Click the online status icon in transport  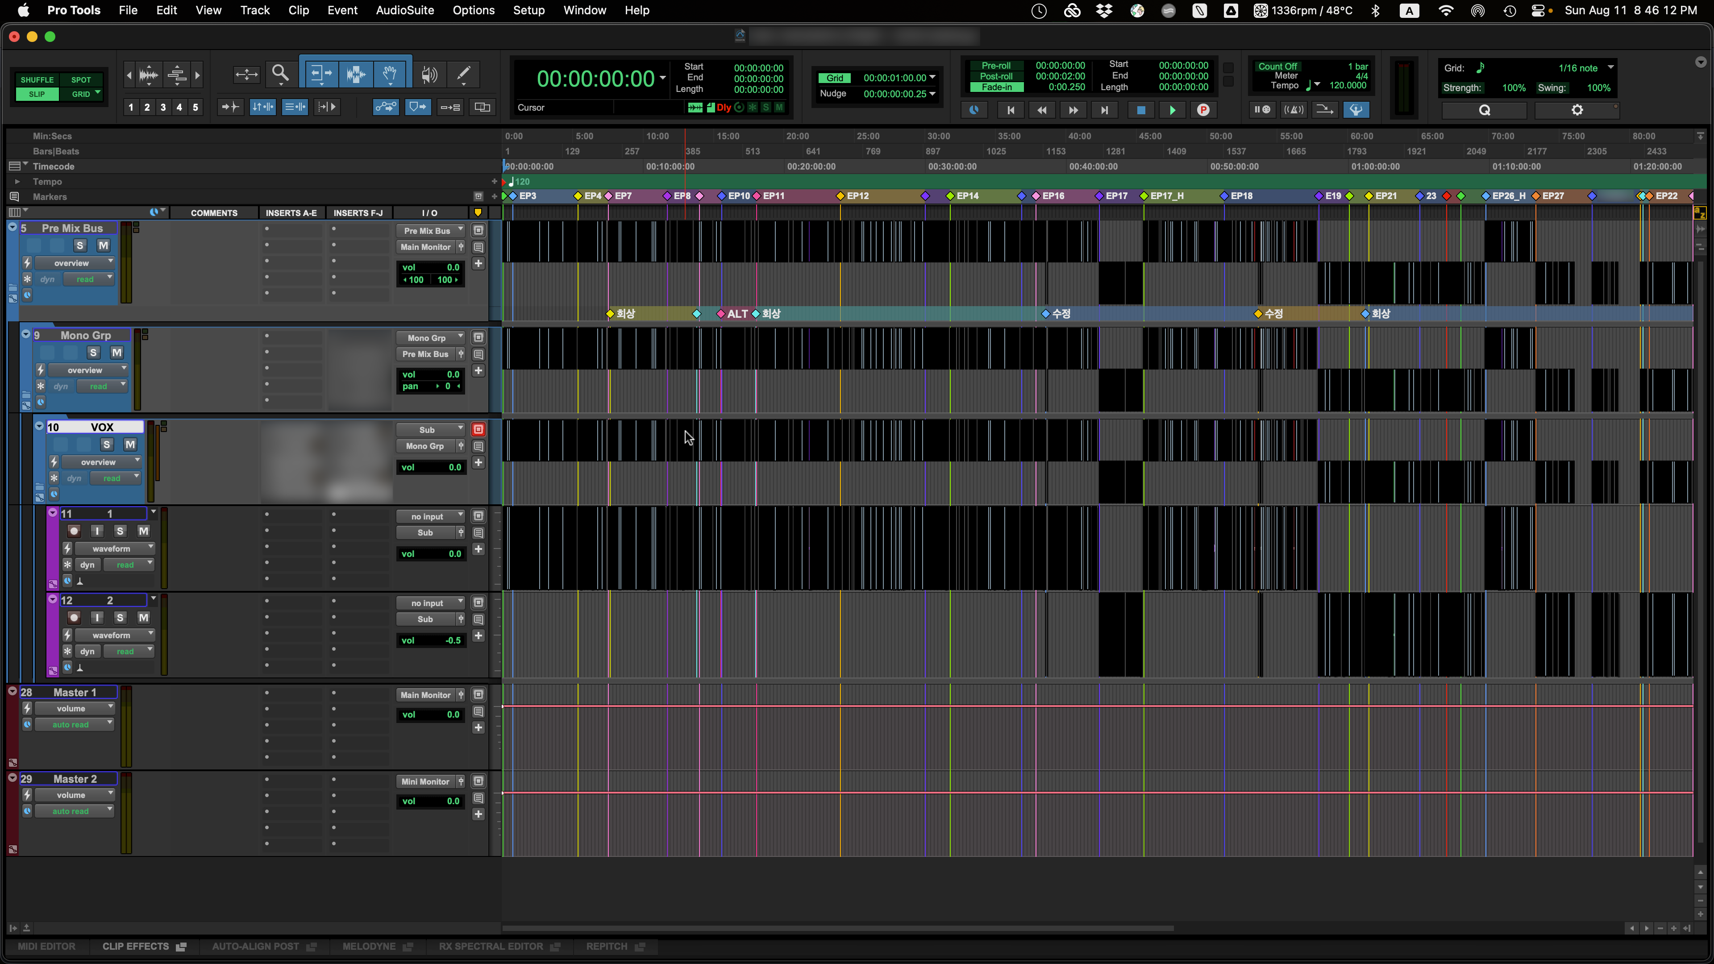974,110
